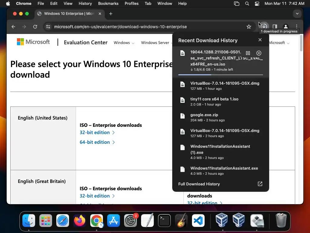Image resolution: width=310 pixels, height=233 pixels.
Task: Launch Terminal from the Dock
Action: coord(164,221)
